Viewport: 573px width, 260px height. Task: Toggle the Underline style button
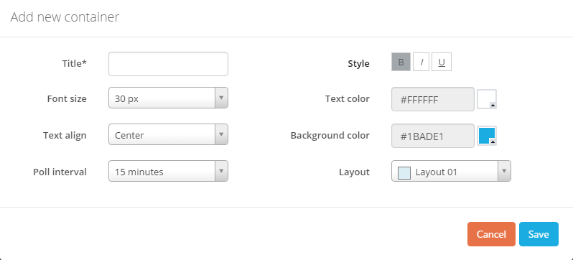[442, 62]
